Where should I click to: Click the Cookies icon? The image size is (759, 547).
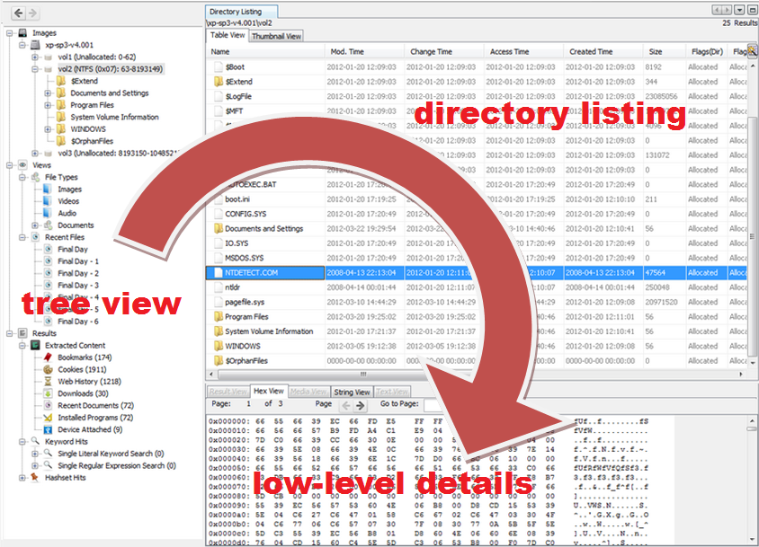(48, 369)
